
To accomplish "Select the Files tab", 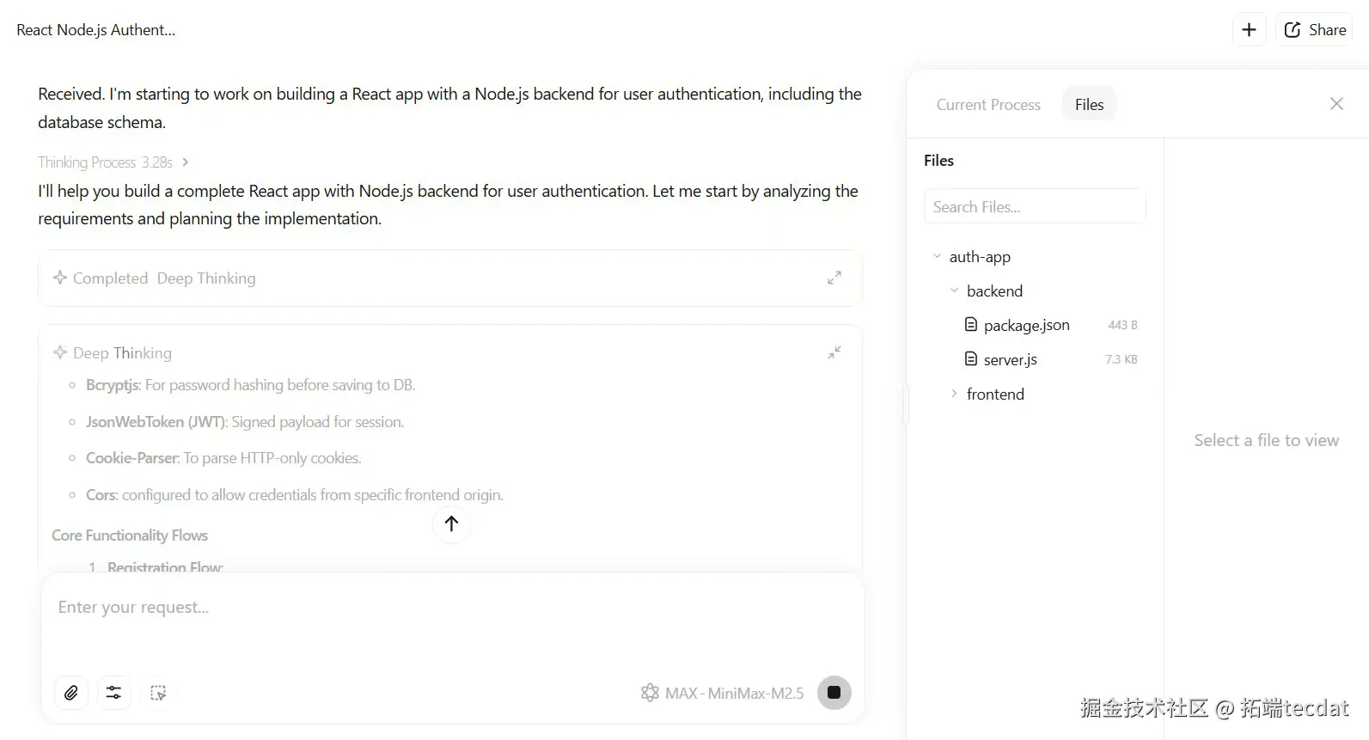I will 1089,105.
